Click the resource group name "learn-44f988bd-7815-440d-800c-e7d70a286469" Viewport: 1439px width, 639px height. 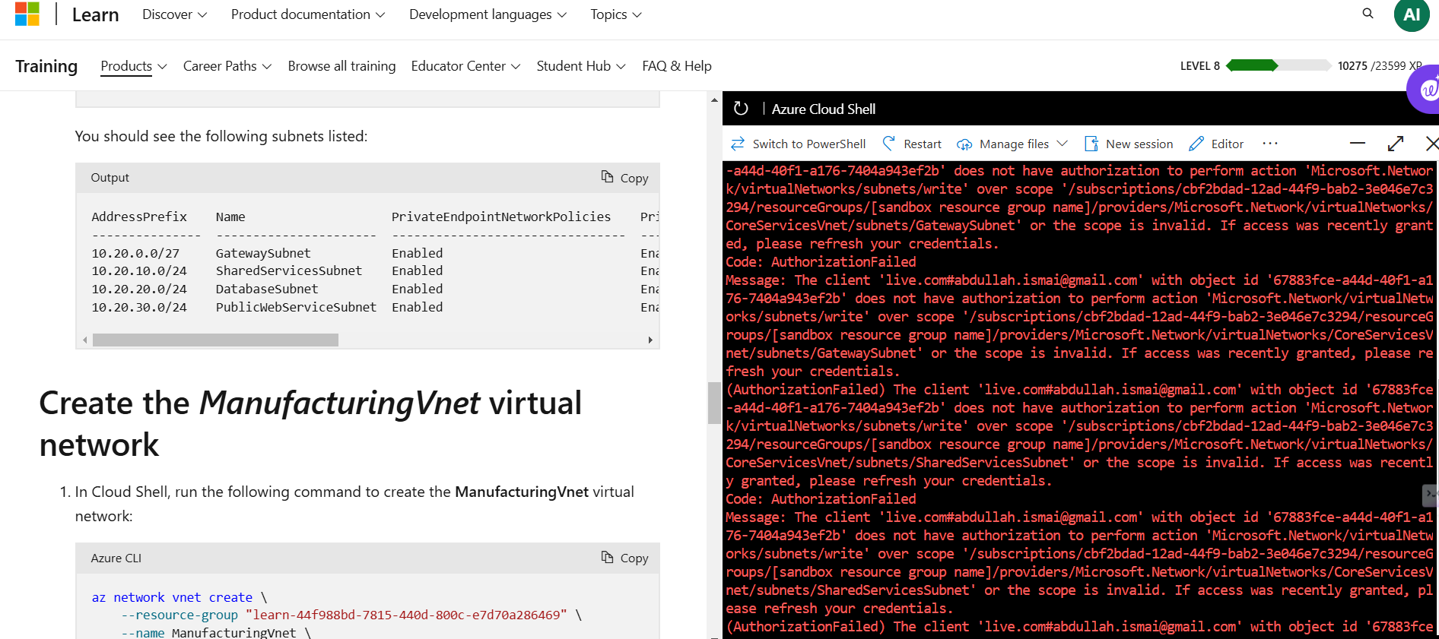406,615
